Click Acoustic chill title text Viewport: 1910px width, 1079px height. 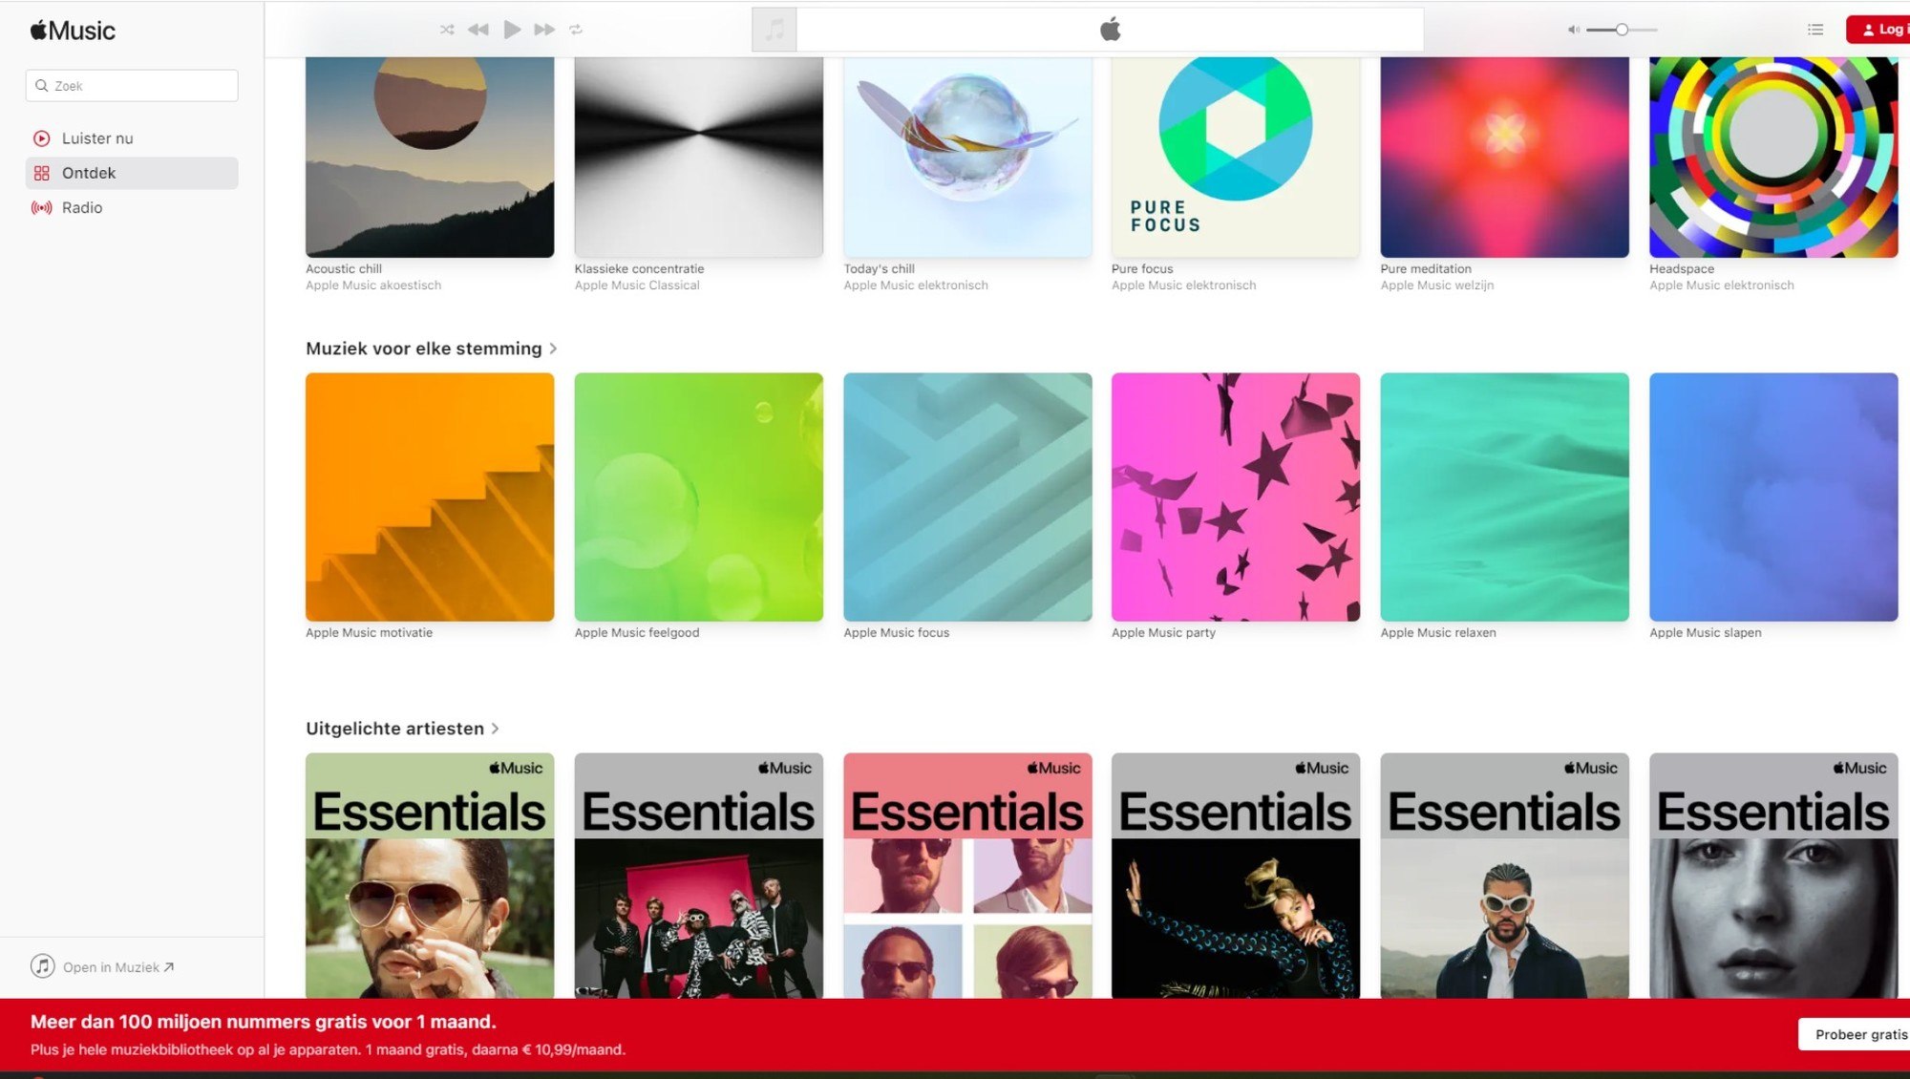tap(344, 269)
